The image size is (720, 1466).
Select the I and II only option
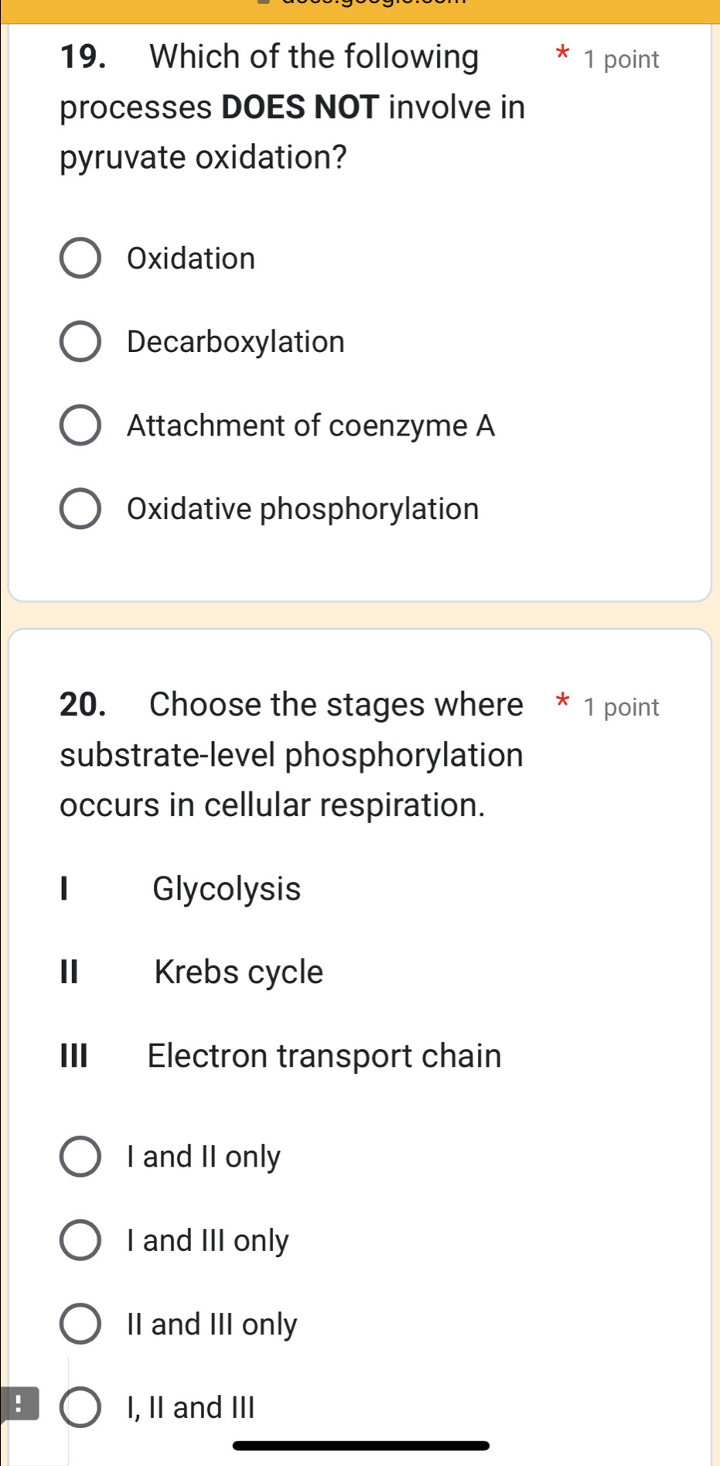click(x=80, y=1157)
